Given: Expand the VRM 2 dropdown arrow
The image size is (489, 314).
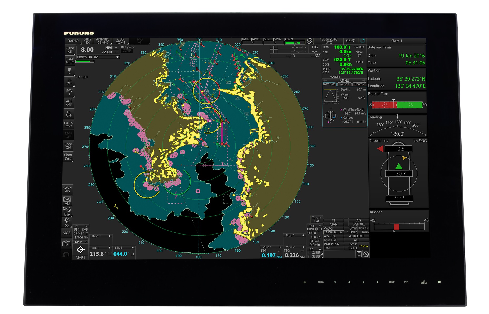Looking at the screenshot, I should pos(303,247).
